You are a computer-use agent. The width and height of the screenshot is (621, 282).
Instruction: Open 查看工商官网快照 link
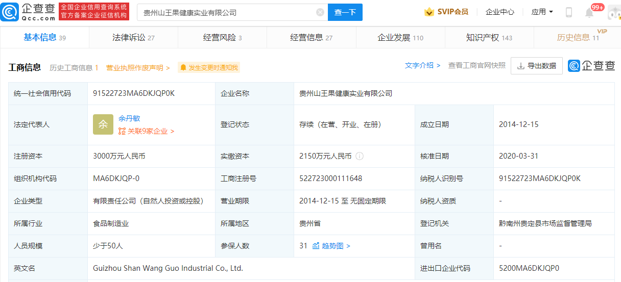tap(477, 65)
